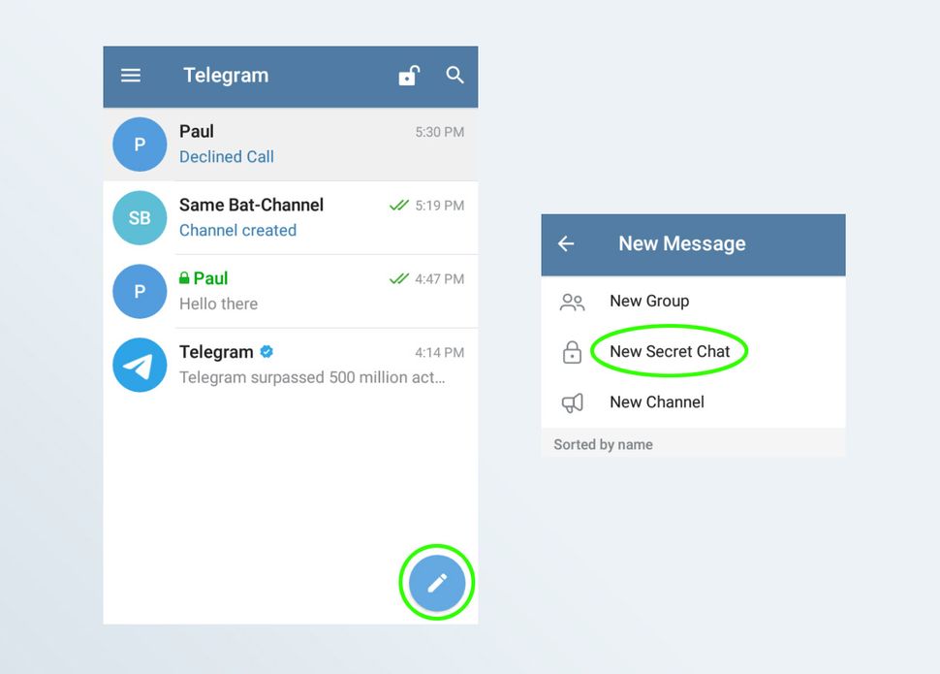Tap the Telegram channel avatar

point(140,364)
